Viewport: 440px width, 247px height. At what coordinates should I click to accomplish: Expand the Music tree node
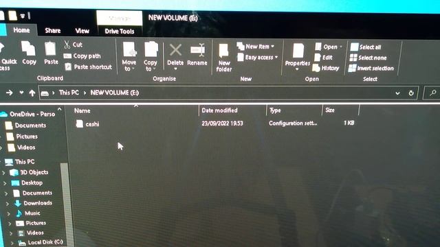tap(9, 213)
